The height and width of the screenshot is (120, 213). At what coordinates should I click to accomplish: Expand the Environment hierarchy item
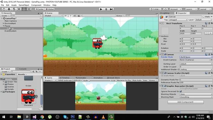pyautogui.click(x=4, y=23)
